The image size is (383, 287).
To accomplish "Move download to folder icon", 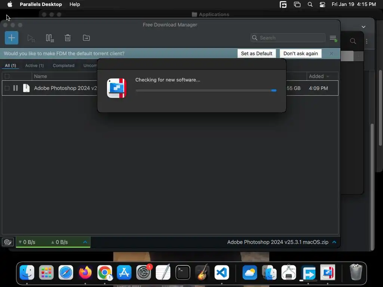I will [x=86, y=38].
